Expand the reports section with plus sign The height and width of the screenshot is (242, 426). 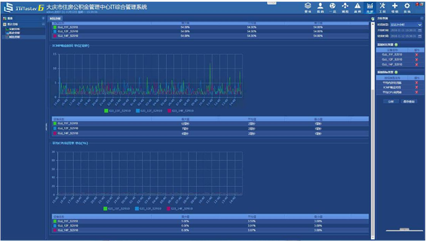[43, 18]
